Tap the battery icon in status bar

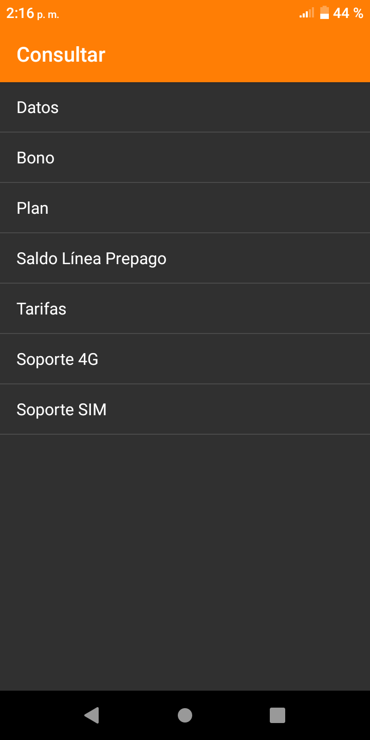(324, 13)
